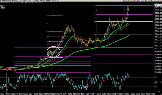The image size is (162, 95).
Task: Click the diagonal line drawing tool icon
Action: tap(141, 1)
